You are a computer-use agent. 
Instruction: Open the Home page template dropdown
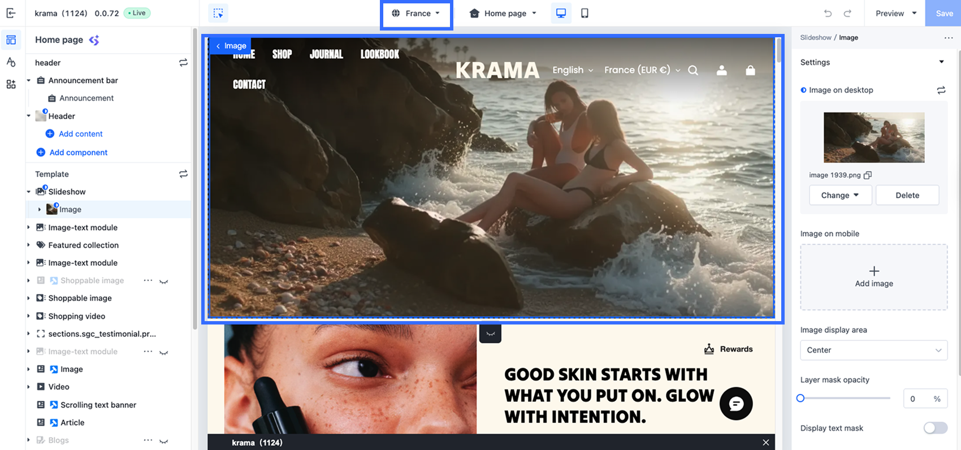pos(503,14)
